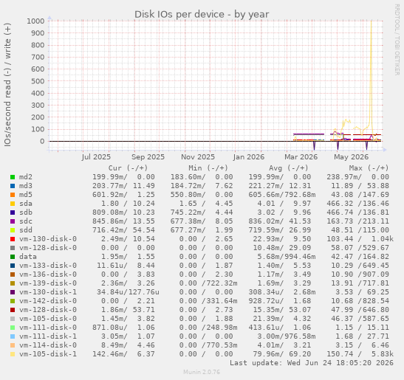Click the 'vm-114-disk-0' legend name

[48, 345]
